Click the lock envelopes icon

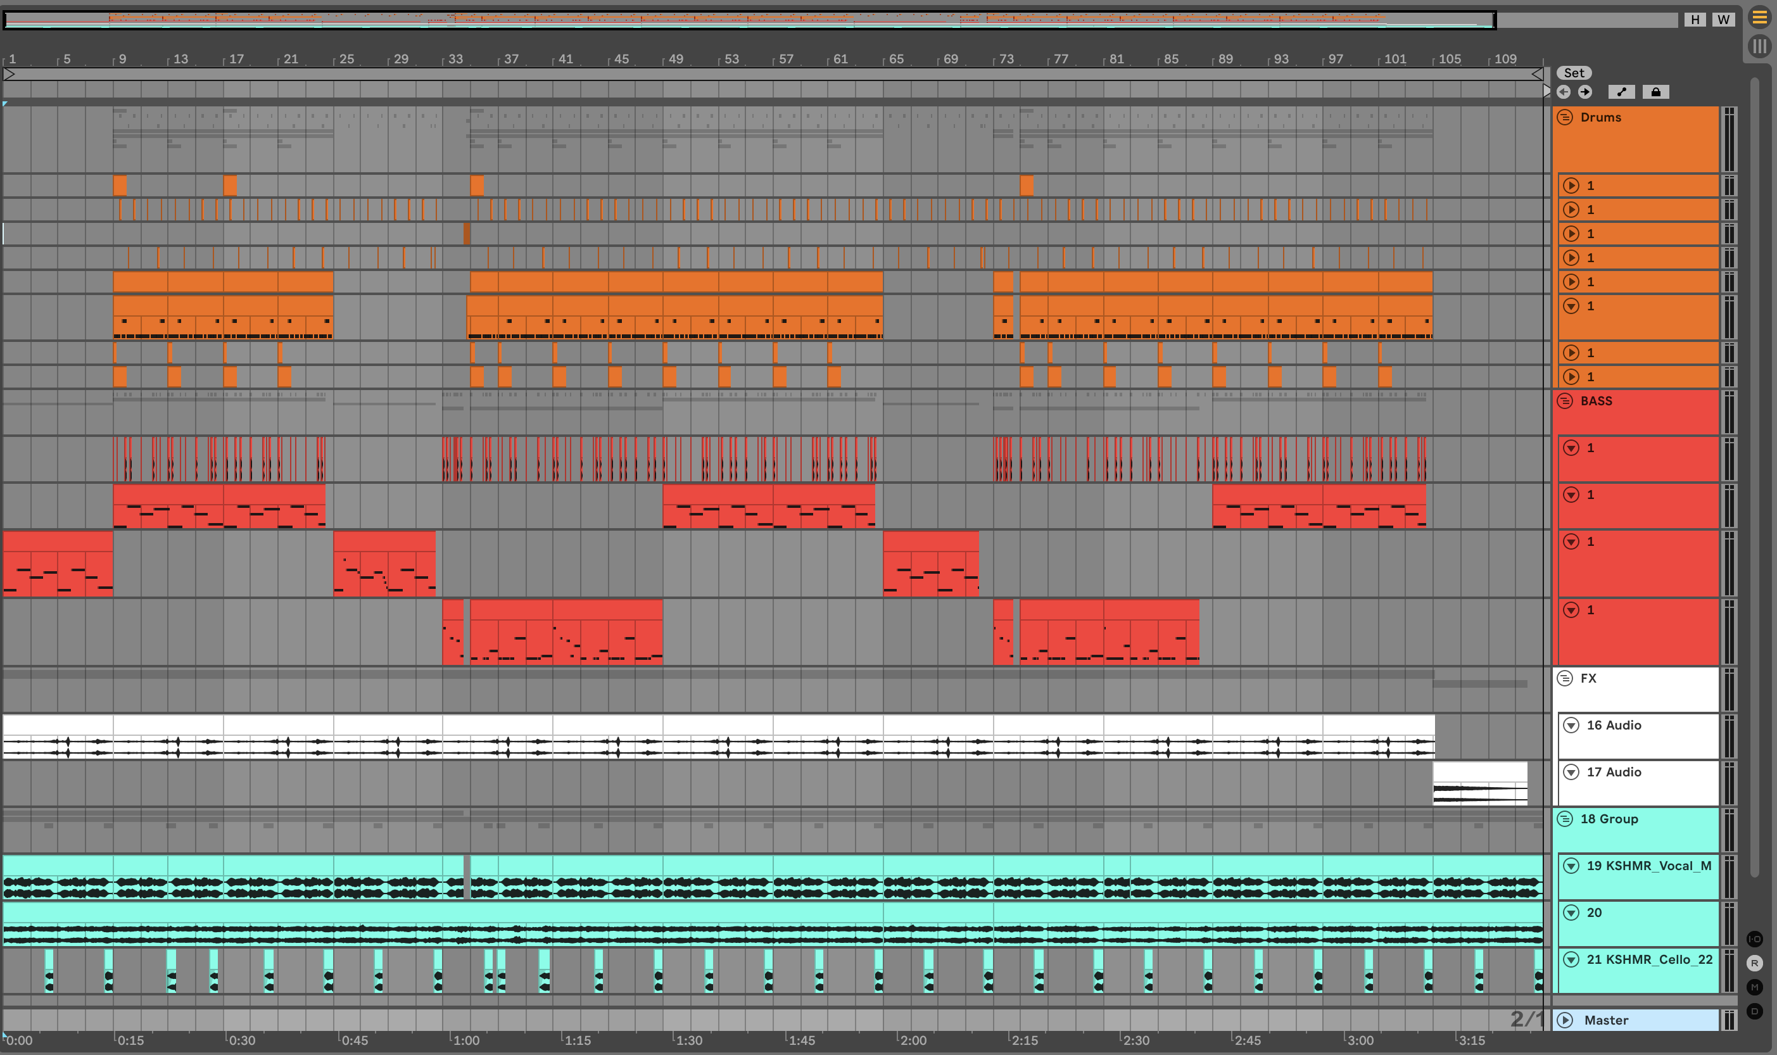(x=1655, y=92)
